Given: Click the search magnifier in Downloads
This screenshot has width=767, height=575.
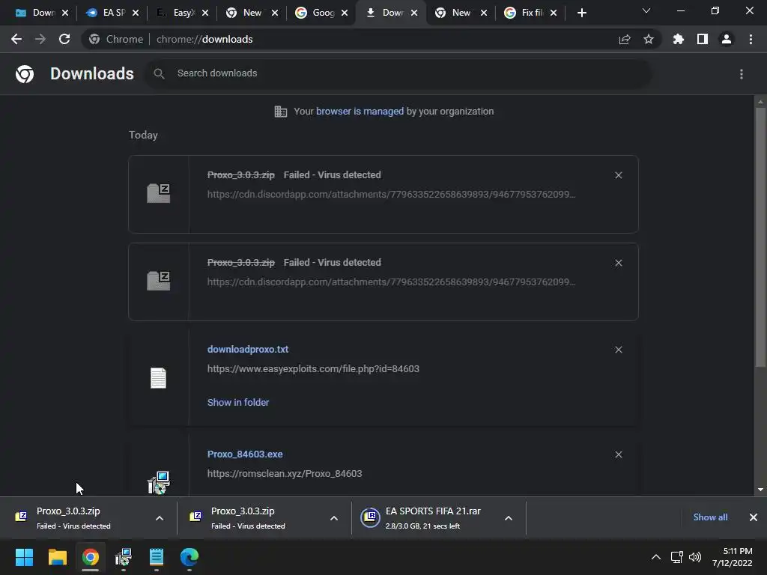Looking at the screenshot, I should (x=159, y=74).
